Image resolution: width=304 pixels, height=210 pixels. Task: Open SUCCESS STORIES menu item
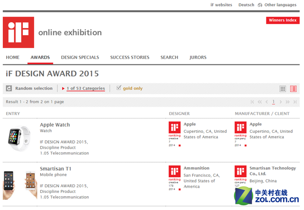point(130,57)
